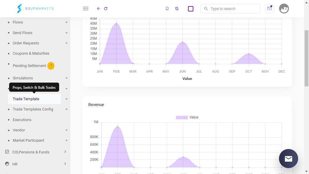The height and width of the screenshot is (174, 309).
Task: Open the Flows menu item
Action: [18, 22]
